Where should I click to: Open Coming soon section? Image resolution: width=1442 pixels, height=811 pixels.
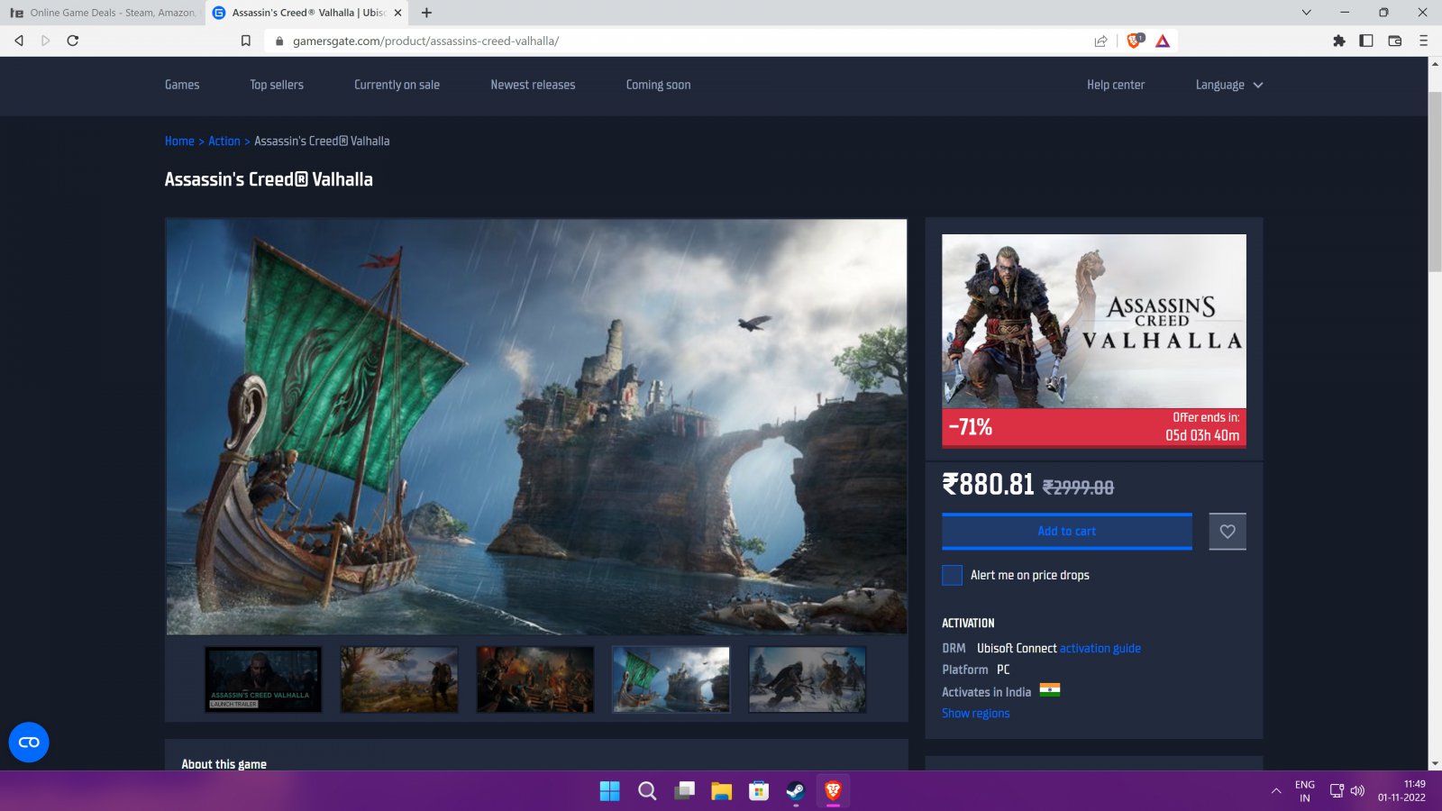(x=658, y=85)
